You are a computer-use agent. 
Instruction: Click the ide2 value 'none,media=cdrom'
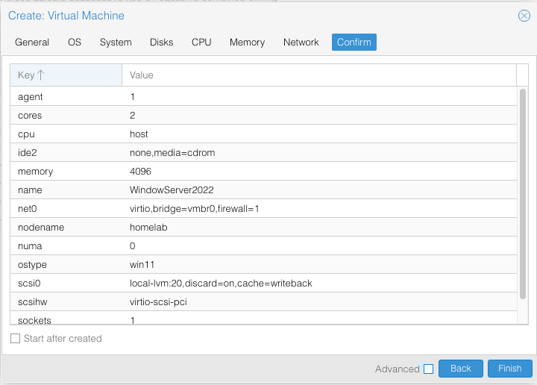click(x=172, y=153)
